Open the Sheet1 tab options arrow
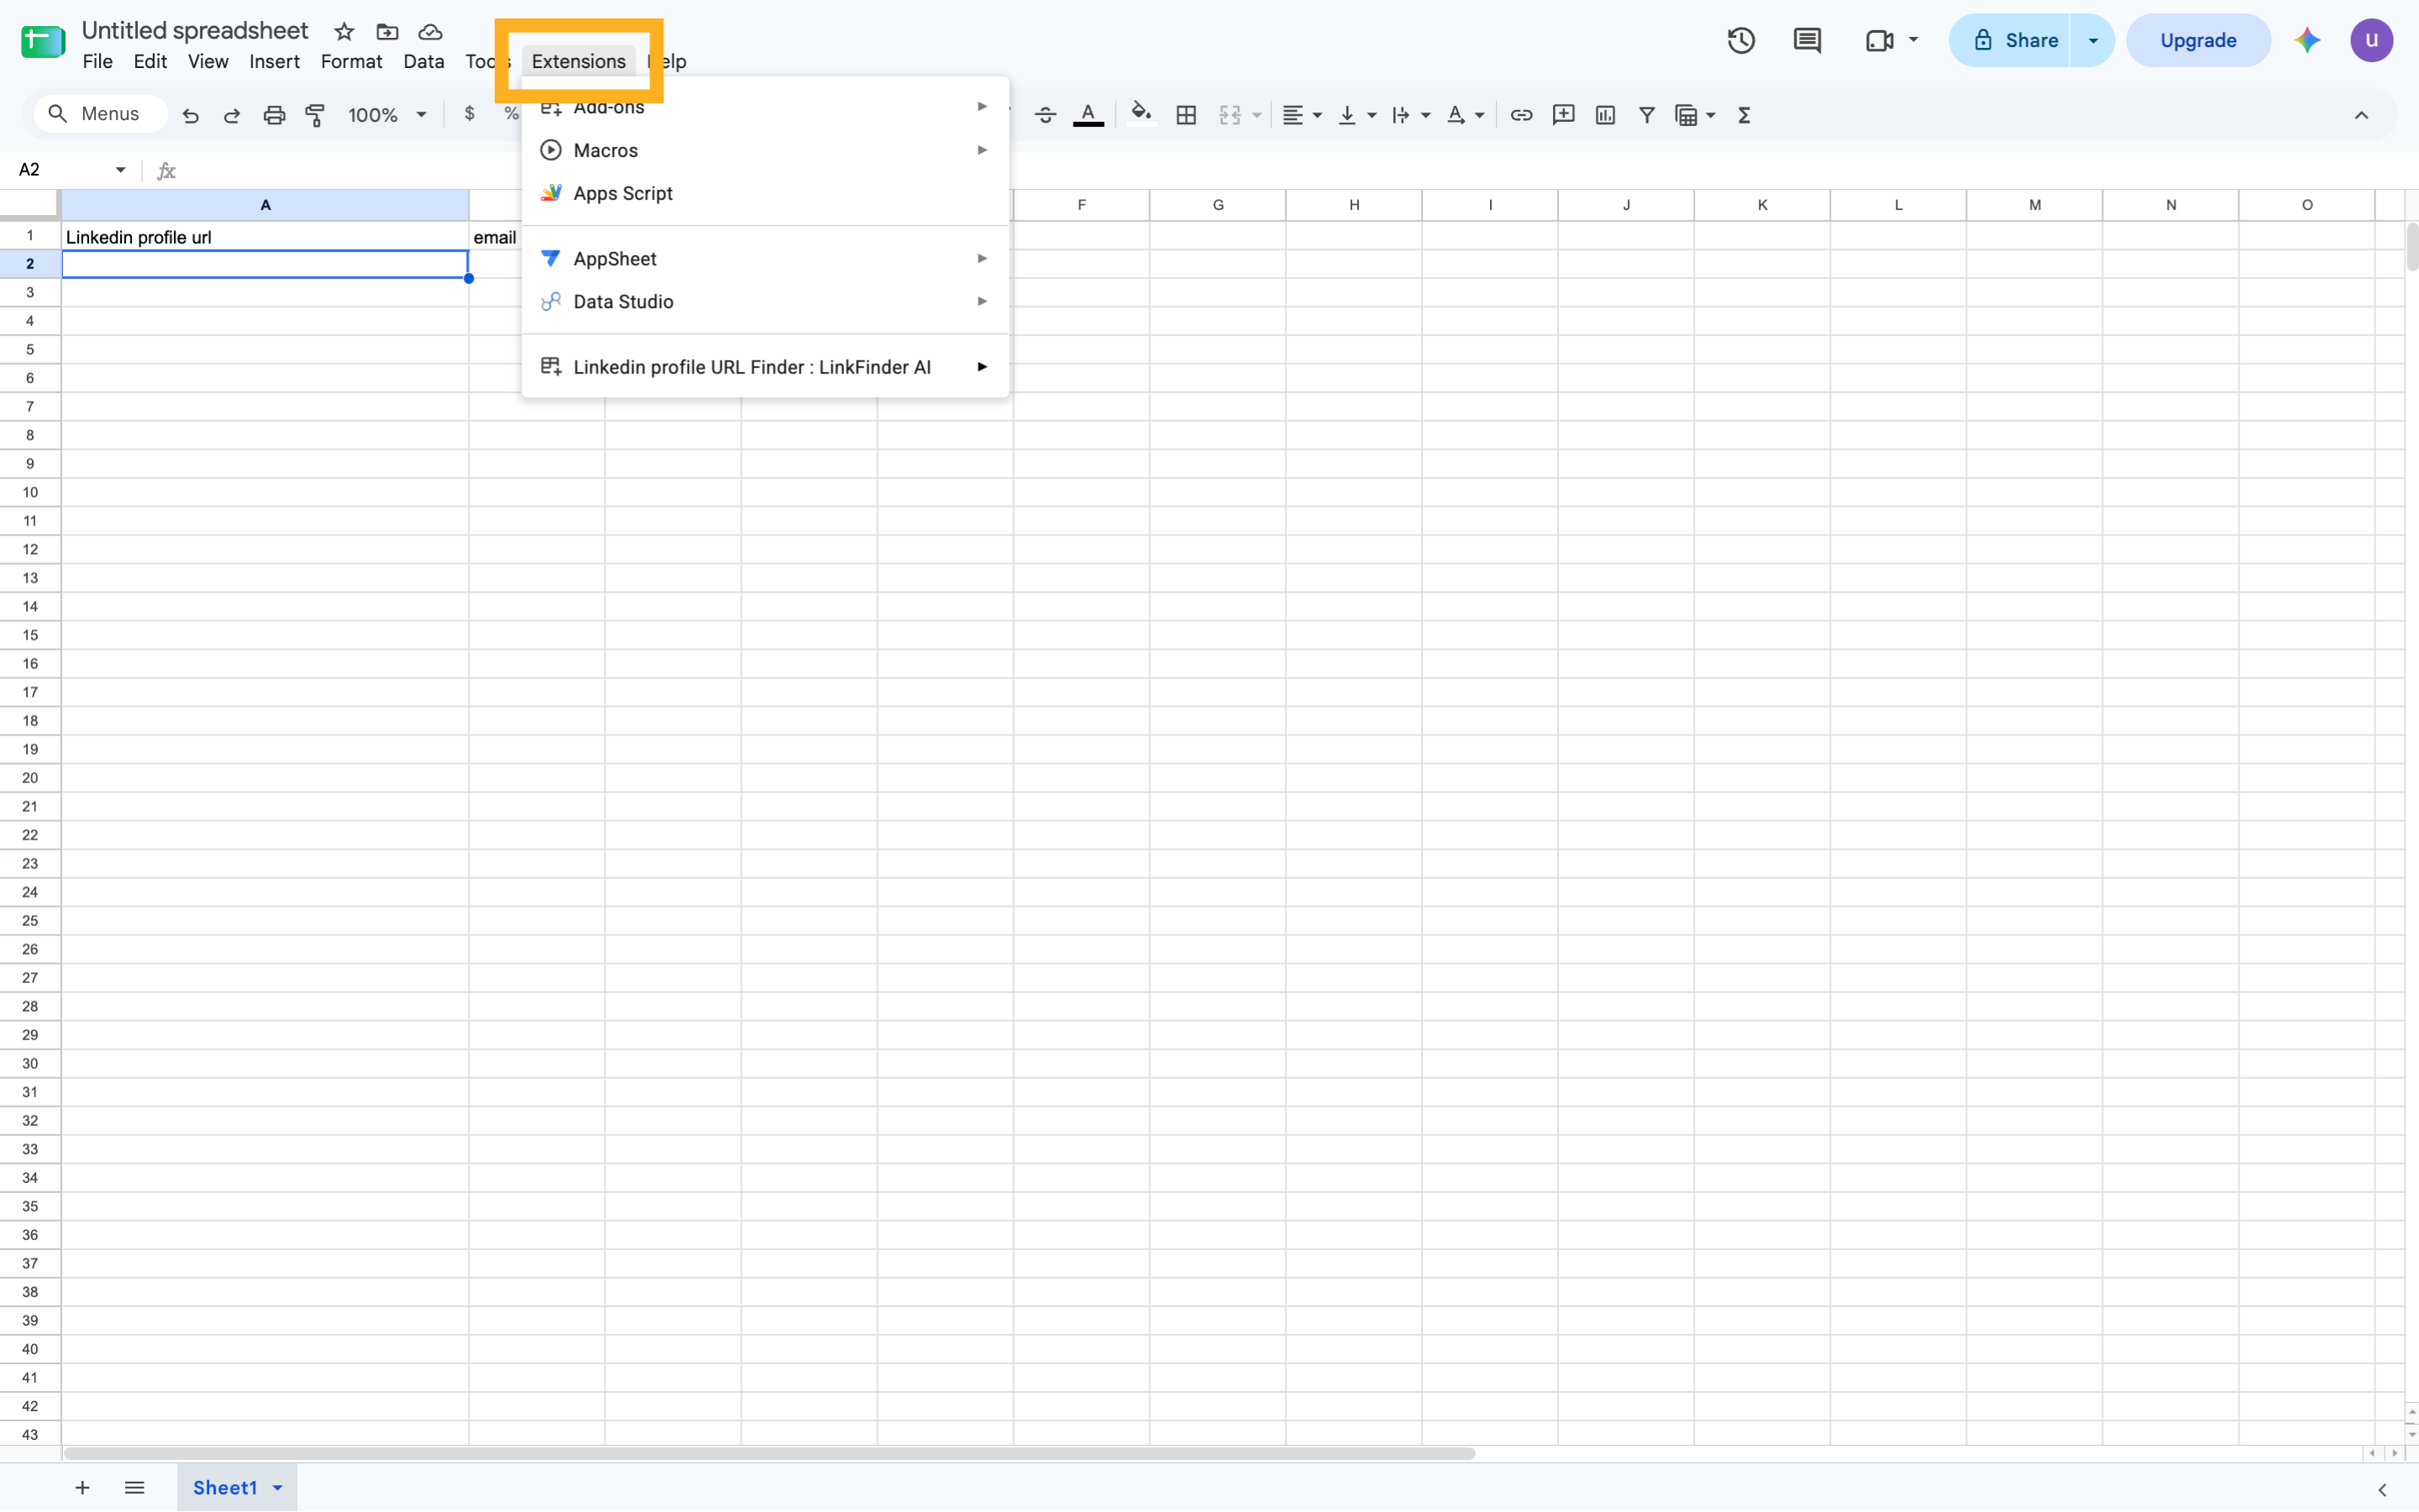 [278, 1488]
